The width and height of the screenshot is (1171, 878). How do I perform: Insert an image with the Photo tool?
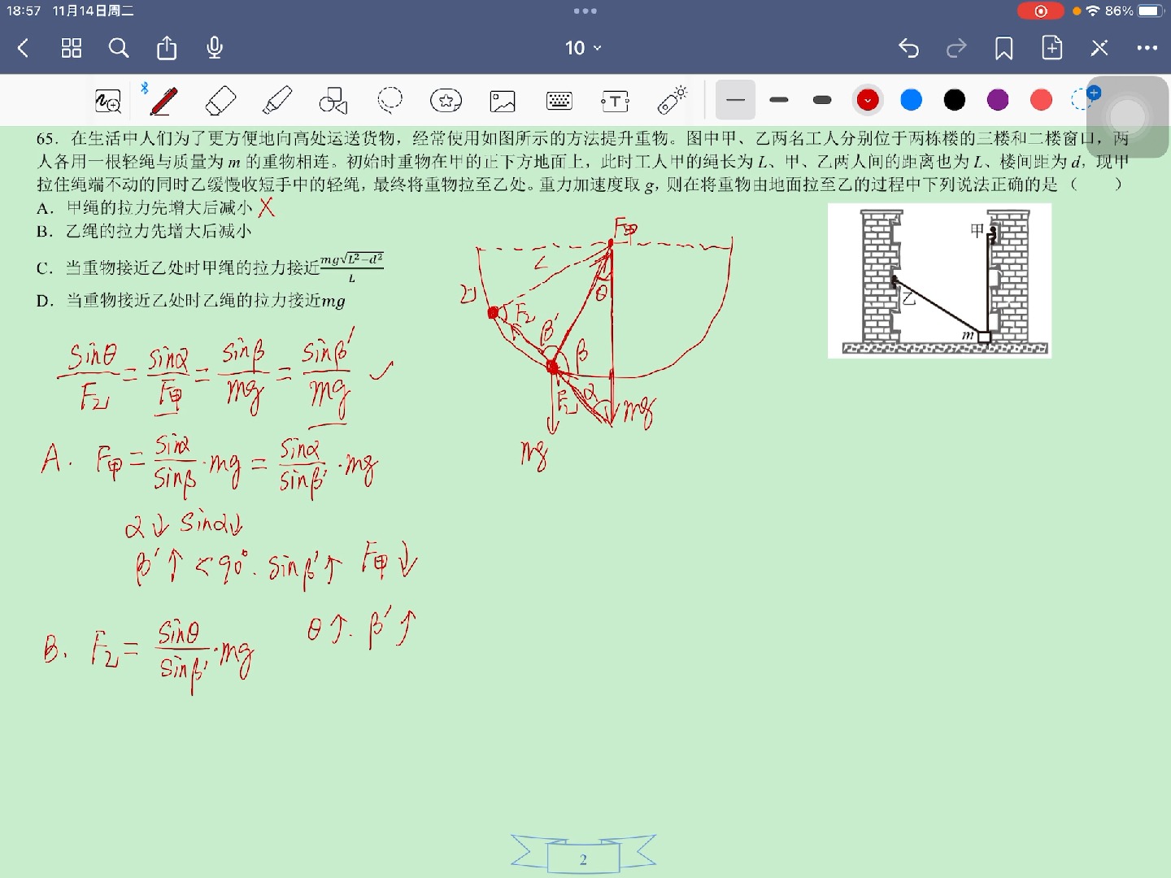(502, 99)
